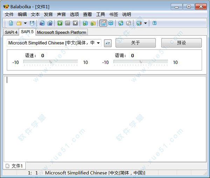Open the 说明 menu
This screenshot has width=210, height=178.
tap(127, 14)
